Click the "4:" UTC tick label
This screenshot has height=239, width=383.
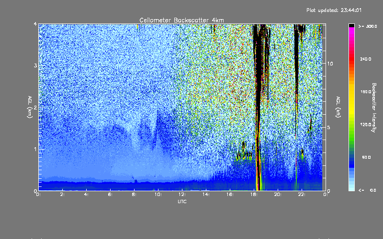(87, 195)
